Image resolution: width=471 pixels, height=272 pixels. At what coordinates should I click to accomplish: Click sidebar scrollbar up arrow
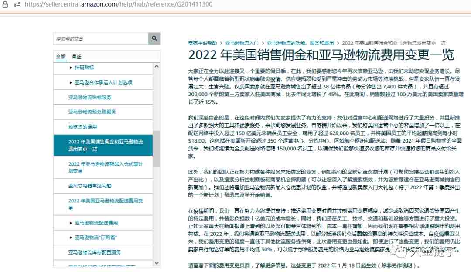[x=157, y=66]
